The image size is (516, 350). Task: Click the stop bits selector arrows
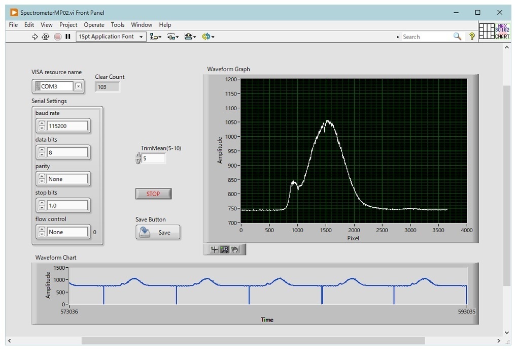42,205
